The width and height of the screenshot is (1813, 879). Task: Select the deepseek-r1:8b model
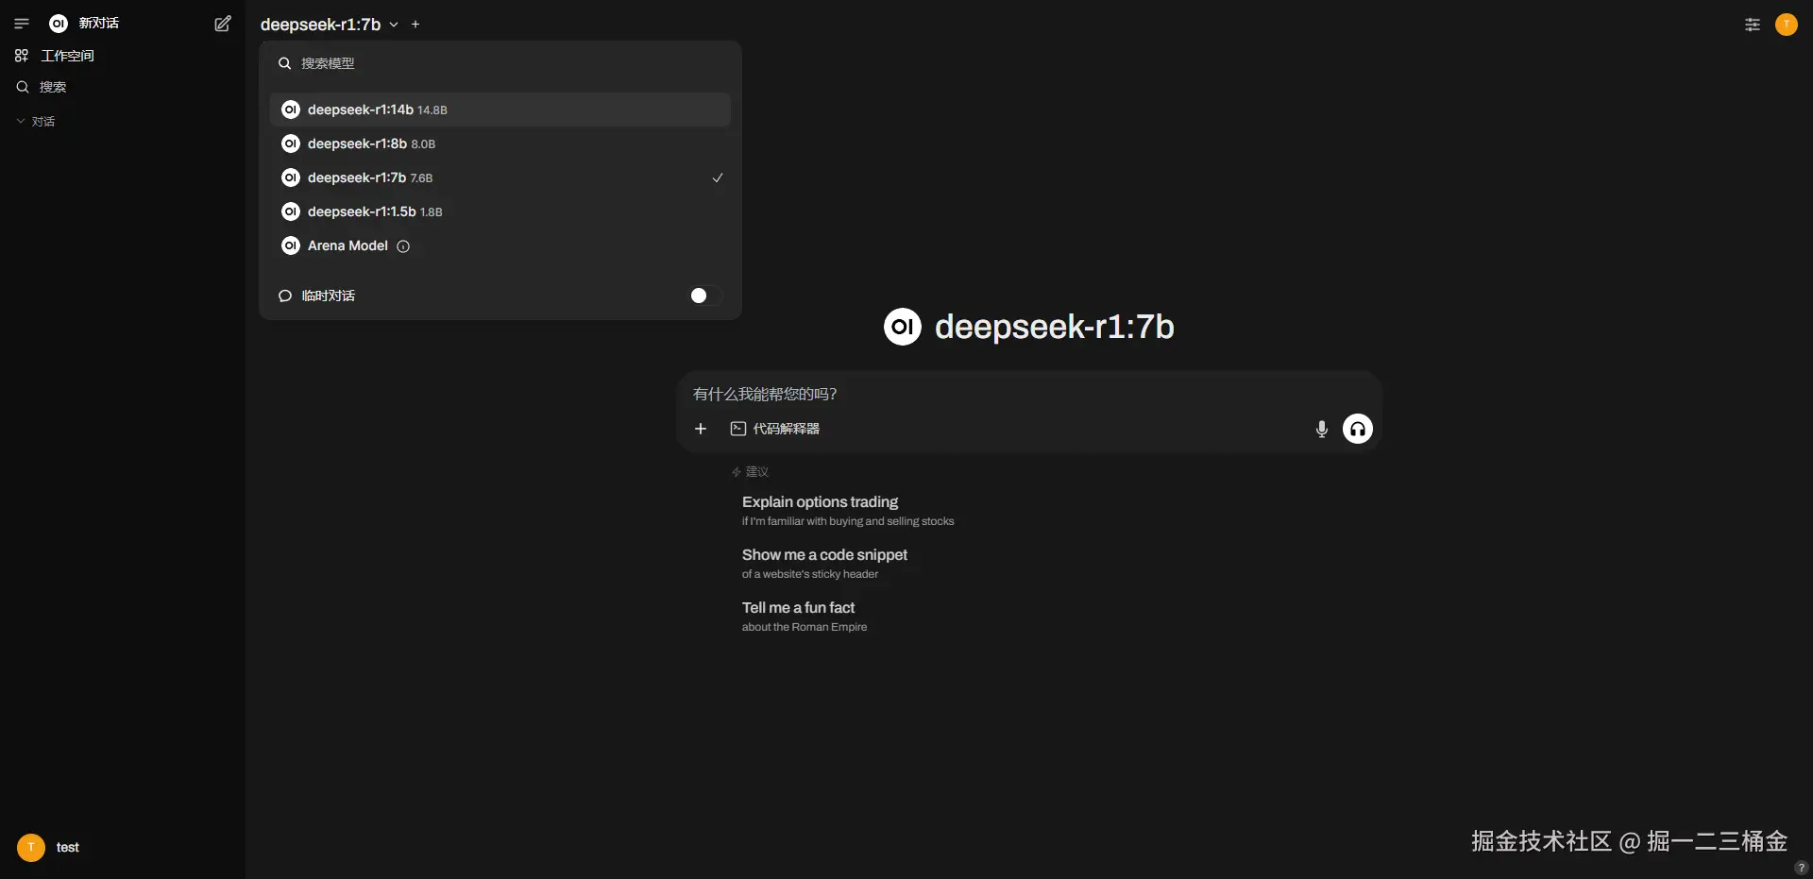pyautogui.click(x=500, y=144)
